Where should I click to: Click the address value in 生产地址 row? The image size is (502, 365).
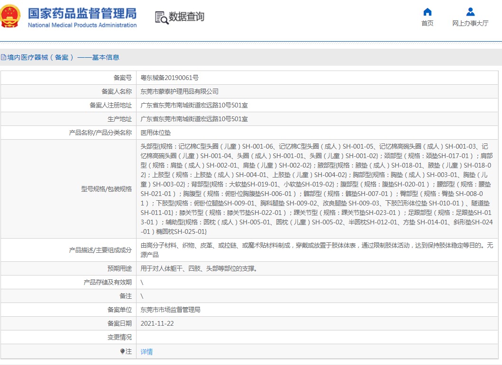(194, 119)
